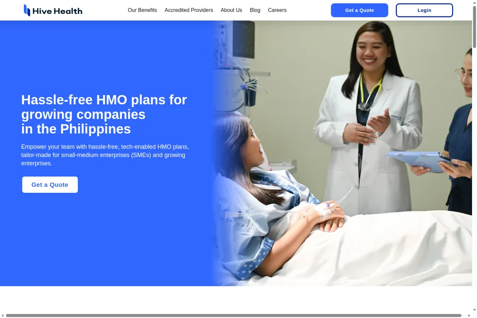Click the scroll right arrow
Screen dimensions: 477x318
coord(469,316)
